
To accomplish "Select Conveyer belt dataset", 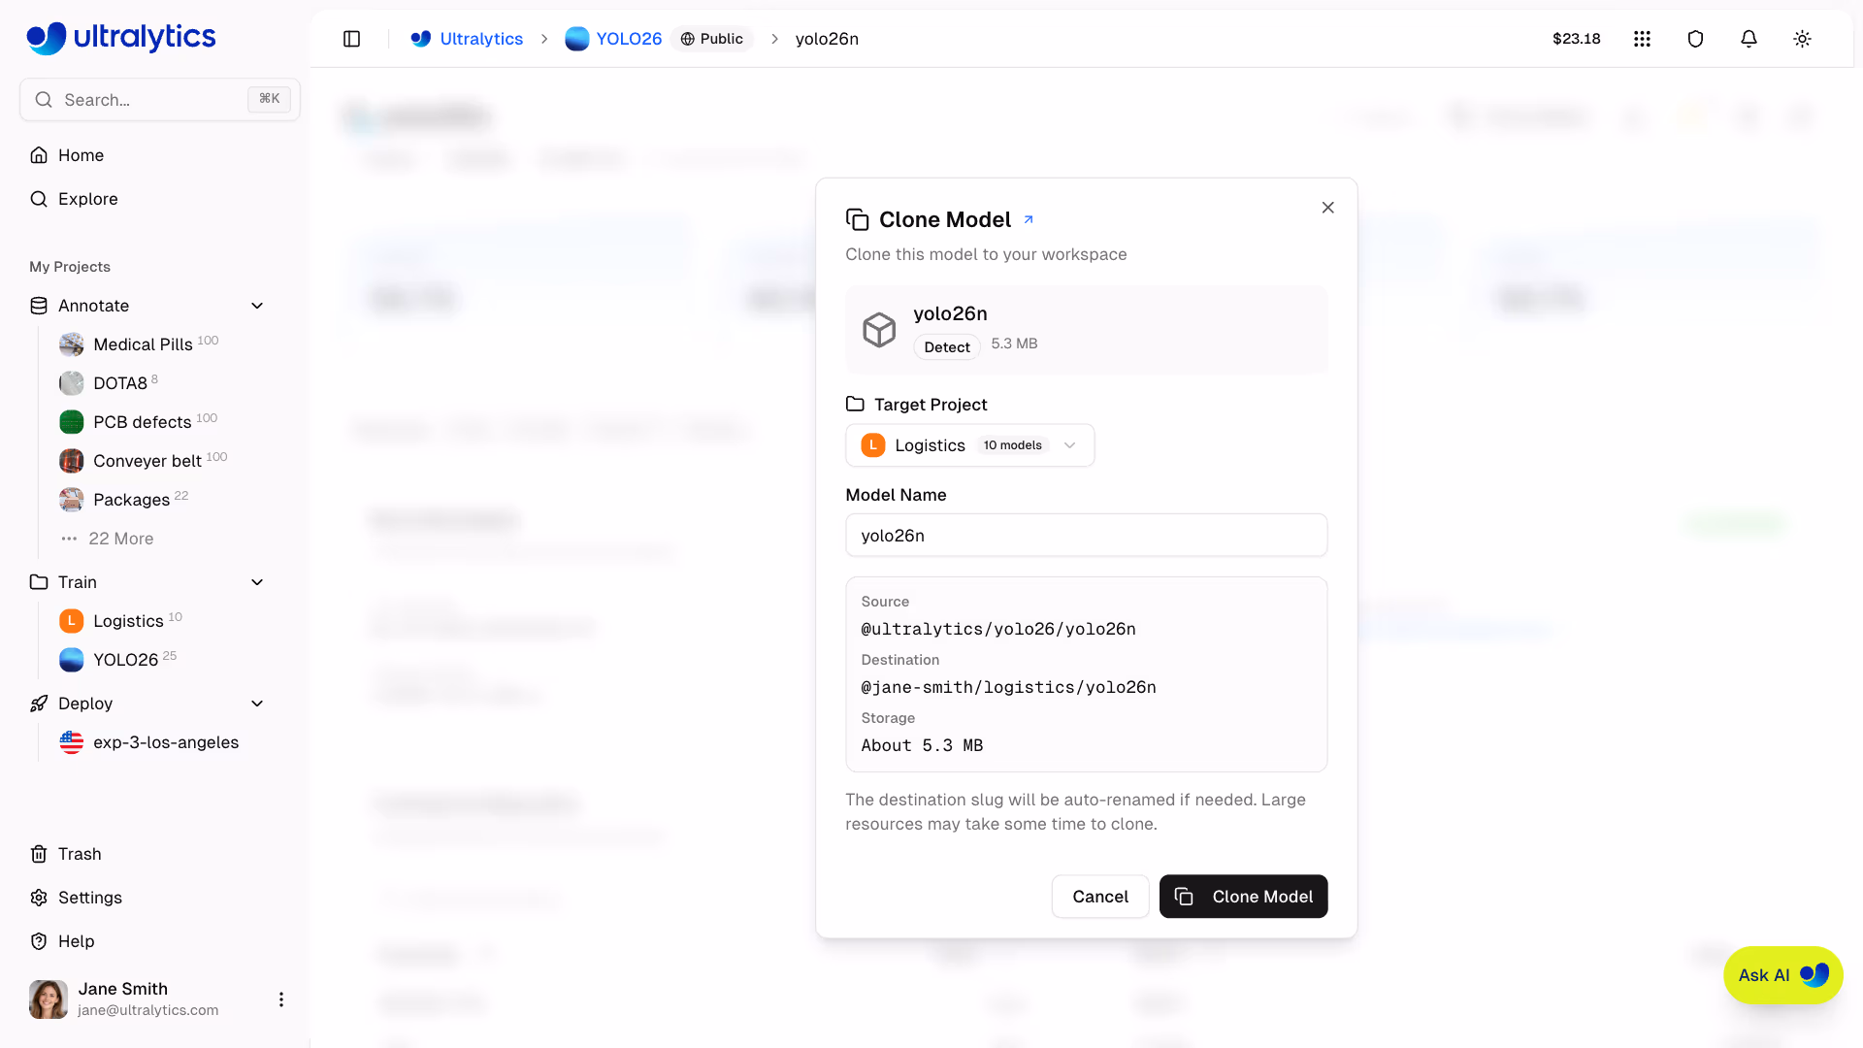I will tap(147, 461).
